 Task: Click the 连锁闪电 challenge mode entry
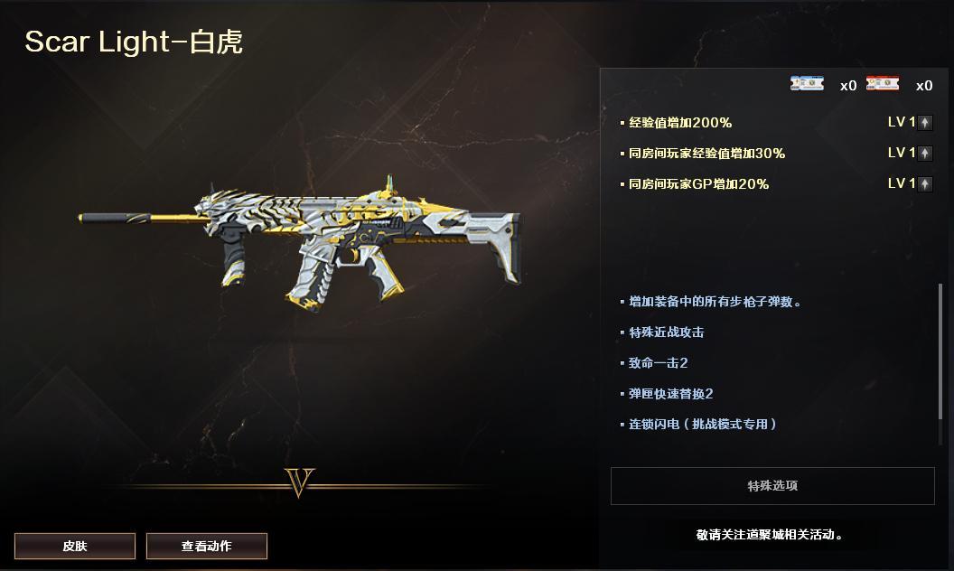(x=702, y=425)
